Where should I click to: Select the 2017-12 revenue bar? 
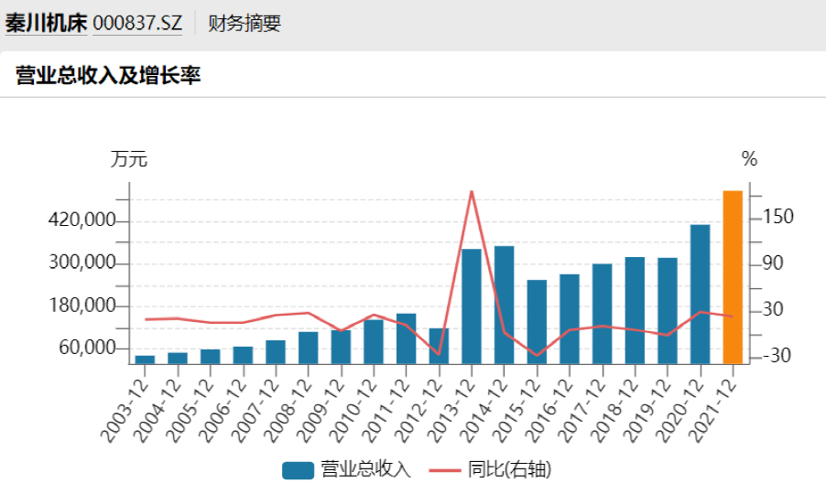pos(603,314)
